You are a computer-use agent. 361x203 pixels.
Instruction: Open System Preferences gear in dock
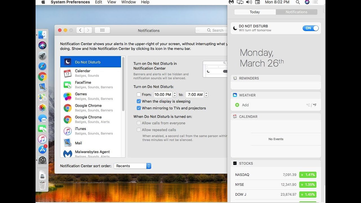click(x=42, y=160)
